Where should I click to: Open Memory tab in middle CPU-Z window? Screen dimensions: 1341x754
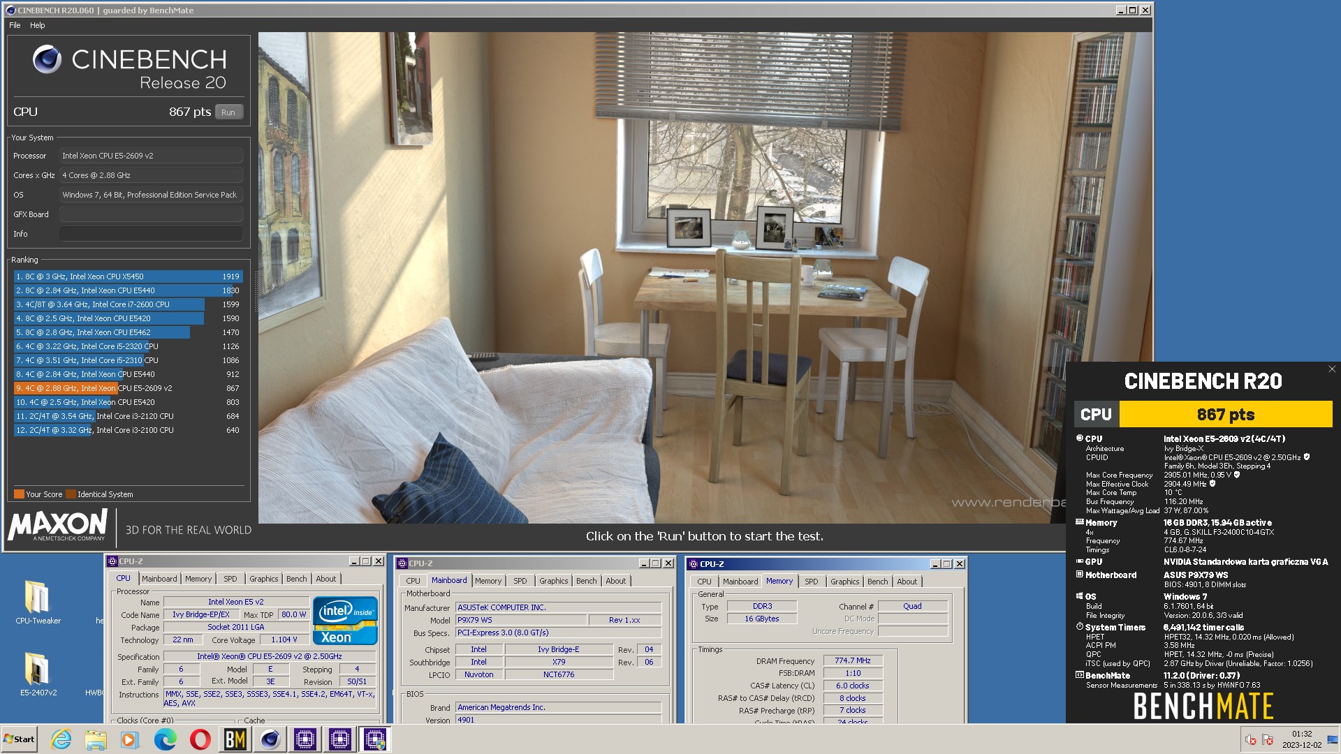pyautogui.click(x=488, y=581)
